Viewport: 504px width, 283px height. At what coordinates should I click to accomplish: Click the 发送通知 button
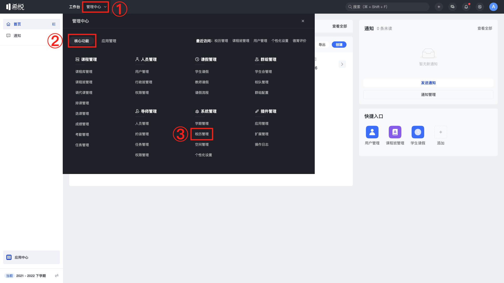[x=428, y=83]
